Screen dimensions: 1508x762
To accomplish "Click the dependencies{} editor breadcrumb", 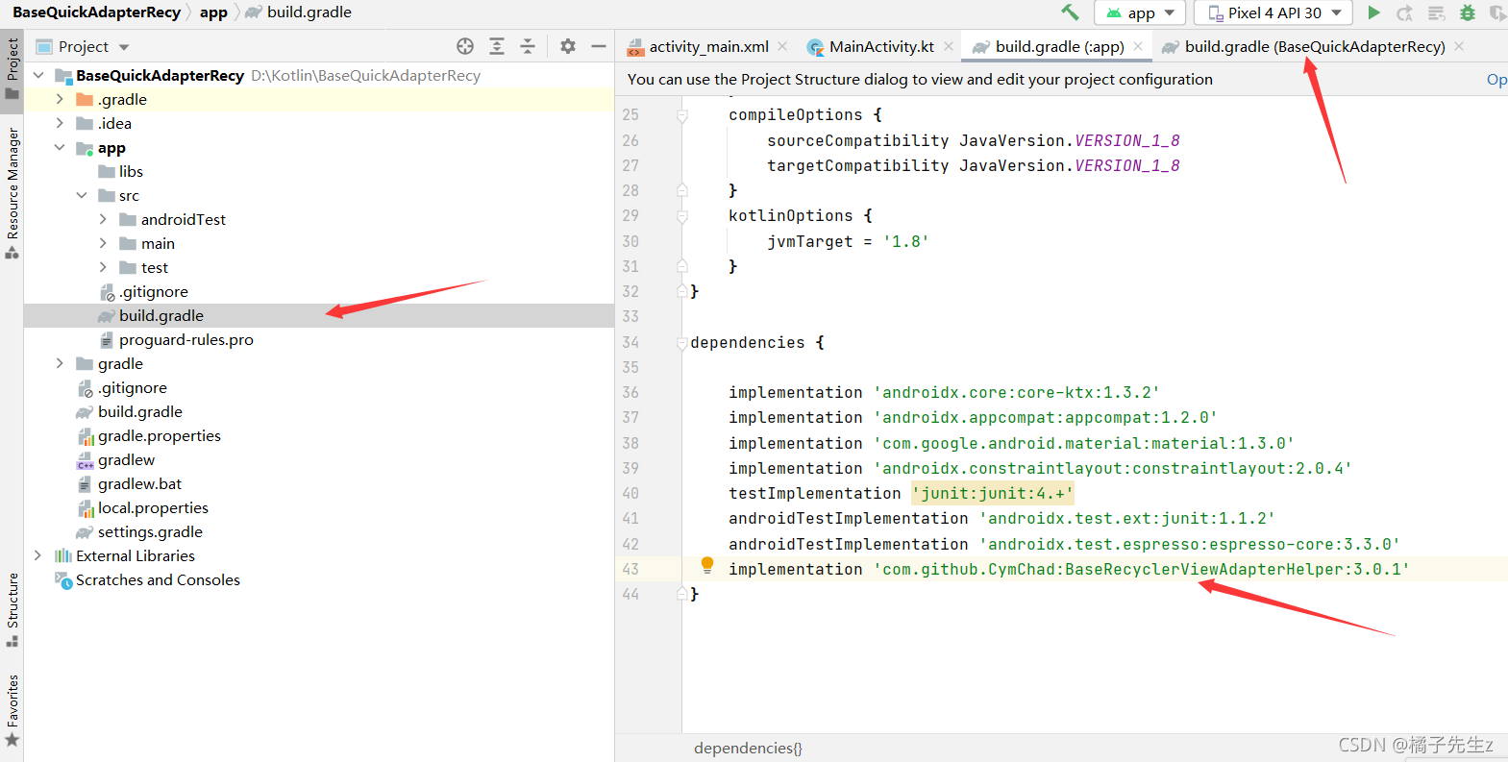I will click(x=748, y=748).
